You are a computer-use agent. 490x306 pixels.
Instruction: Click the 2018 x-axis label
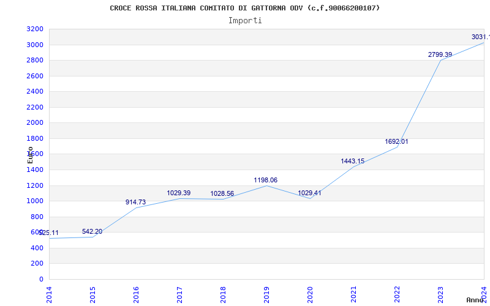coord(223,295)
